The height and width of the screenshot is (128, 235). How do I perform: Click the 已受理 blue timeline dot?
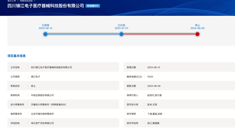point(45,34)
